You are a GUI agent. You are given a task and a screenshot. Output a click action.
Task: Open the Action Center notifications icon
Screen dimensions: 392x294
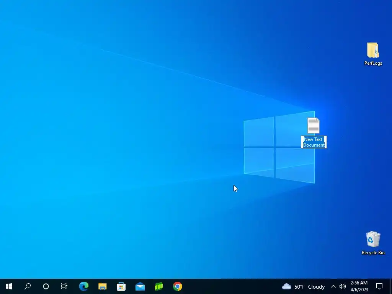(x=379, y=286)
